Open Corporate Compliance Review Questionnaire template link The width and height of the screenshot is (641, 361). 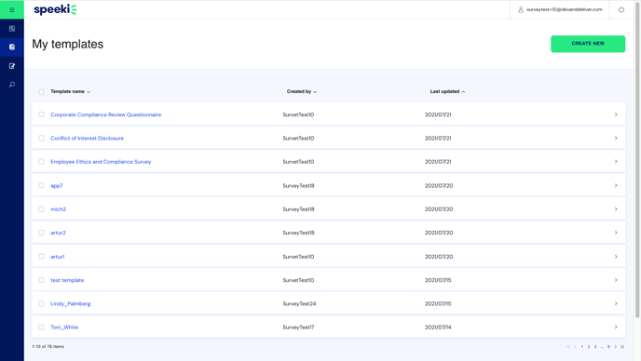click(106, 114)
